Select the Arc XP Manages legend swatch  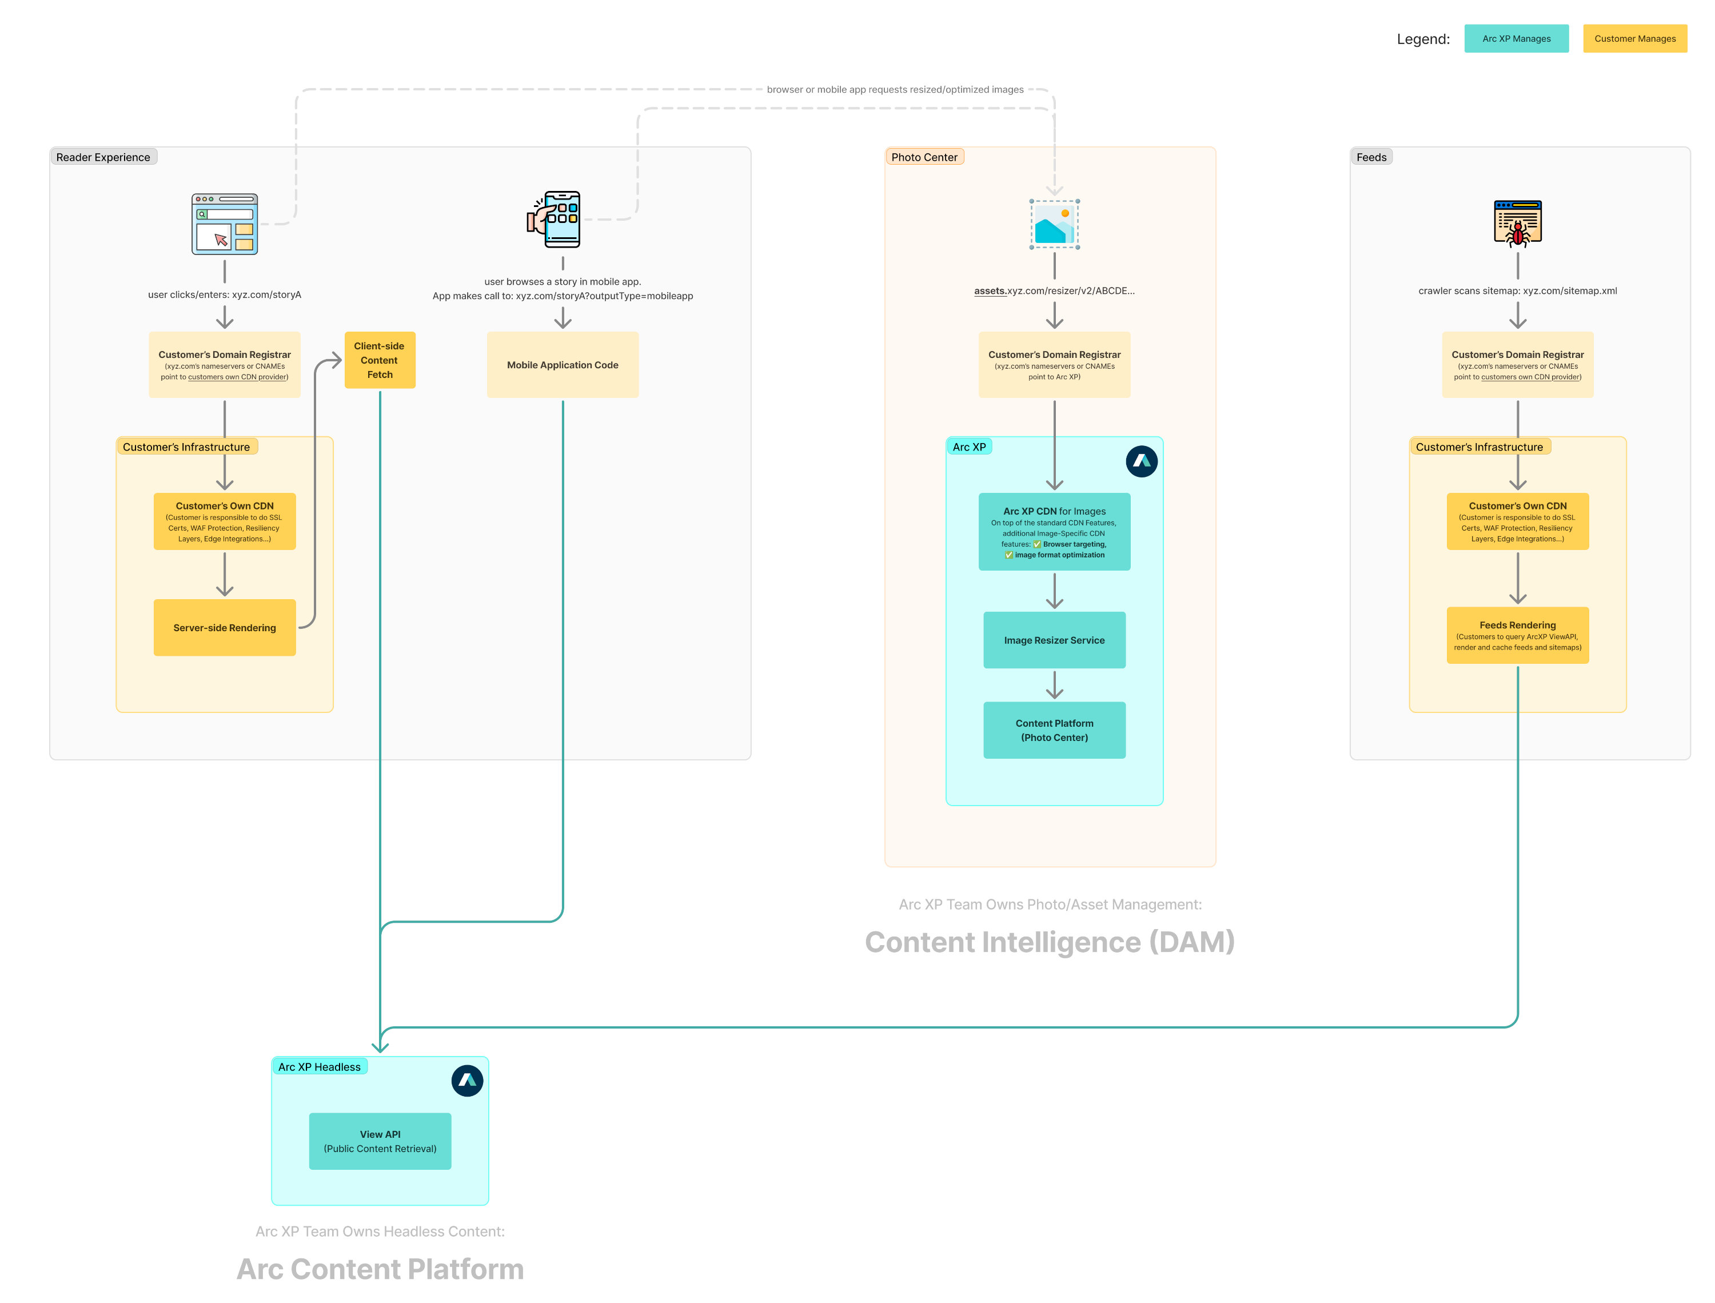coord(1517,39)
